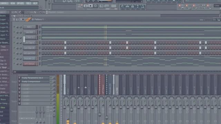221x124 pixels.
Task: Open the mixer window shortcut button
Action: click(143, 6)
